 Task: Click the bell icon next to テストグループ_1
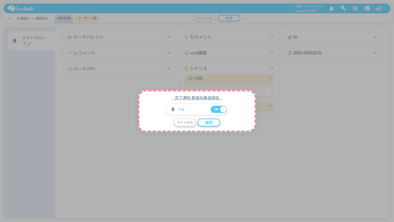14,41
